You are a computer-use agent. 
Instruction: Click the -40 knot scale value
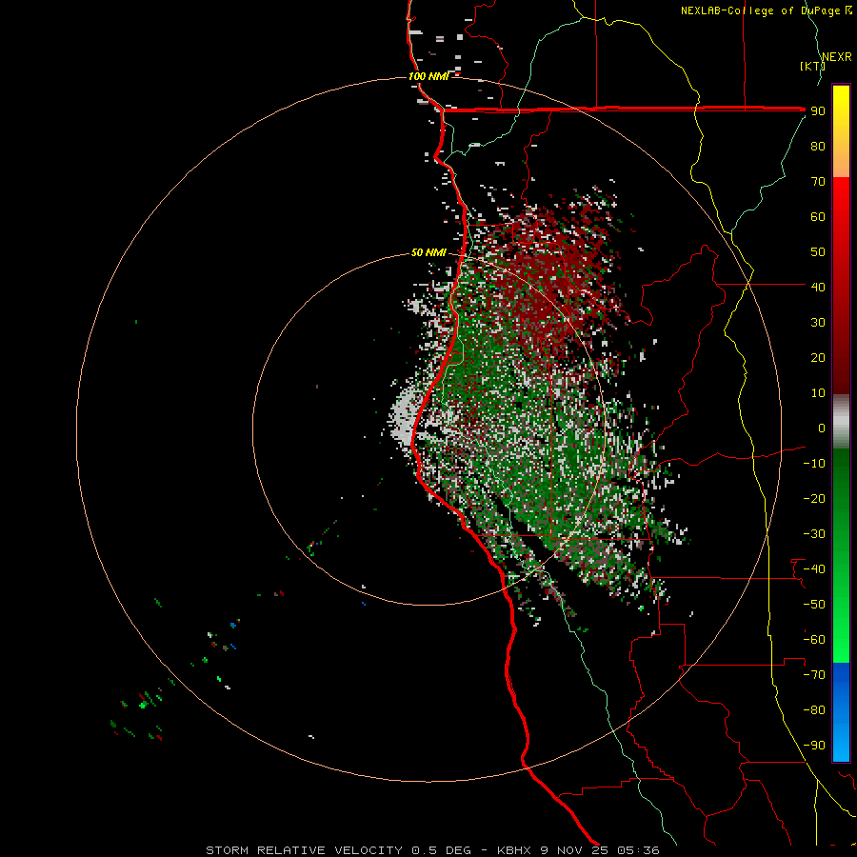pyautogui.click(x=814, y=569)
